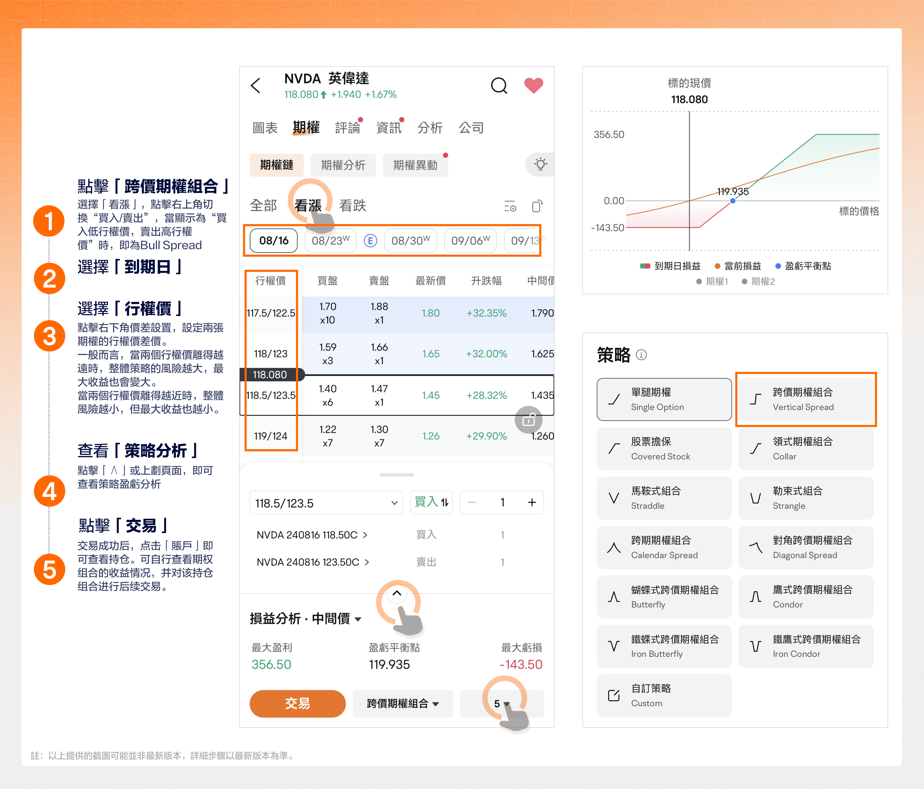Select the Collar strategy

806,448
